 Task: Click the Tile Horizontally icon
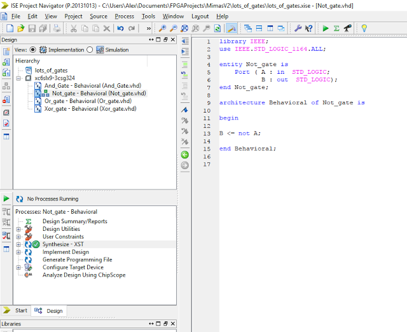(x=259, y=28)
